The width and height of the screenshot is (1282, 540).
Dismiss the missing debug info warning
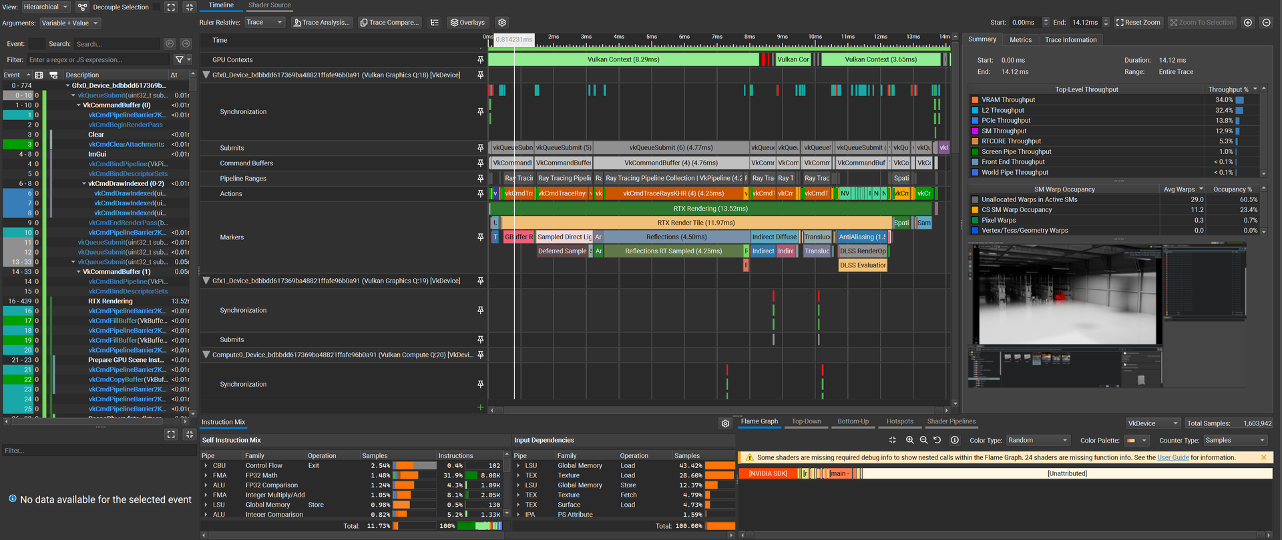[x=1263, y=457]
